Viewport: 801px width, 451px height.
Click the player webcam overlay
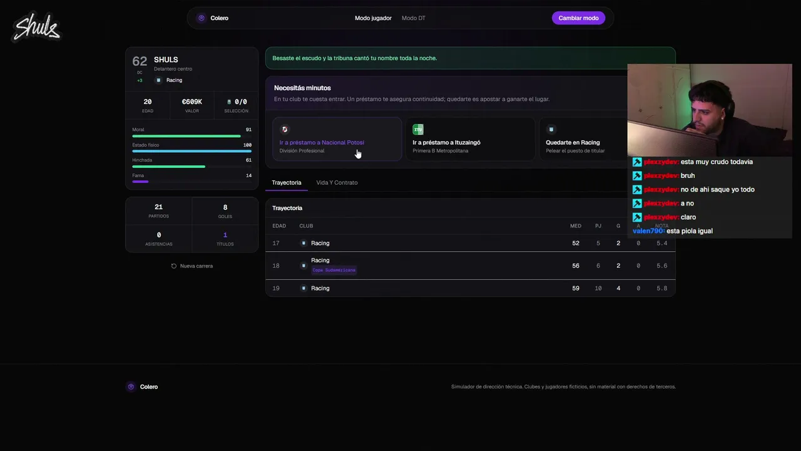(710, 110)
